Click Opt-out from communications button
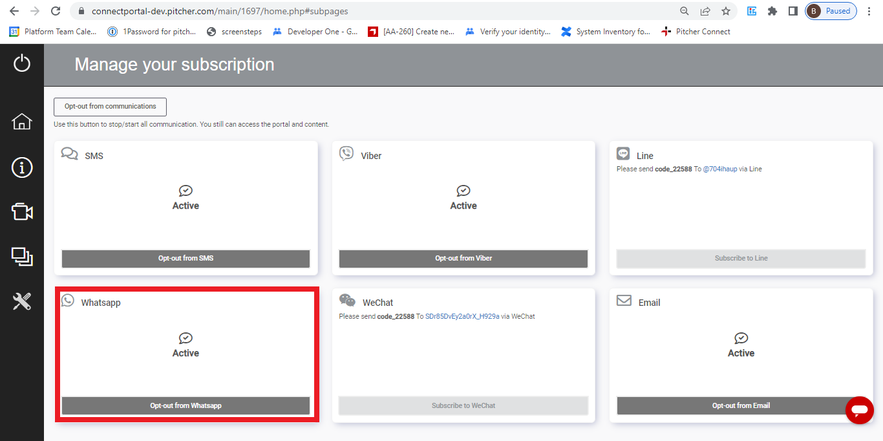883x441 pixels. 110,107
